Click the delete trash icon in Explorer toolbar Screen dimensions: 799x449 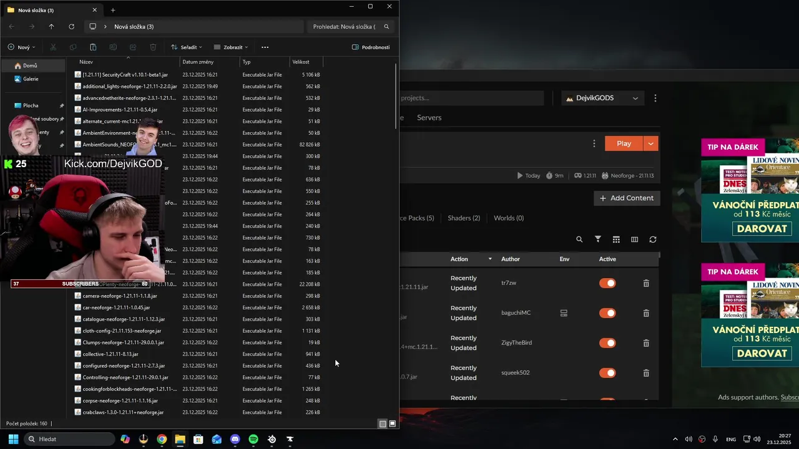[153, 47]
